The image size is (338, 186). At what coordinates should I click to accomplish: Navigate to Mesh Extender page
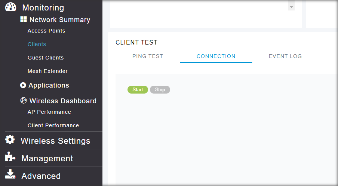coord(47,71)
